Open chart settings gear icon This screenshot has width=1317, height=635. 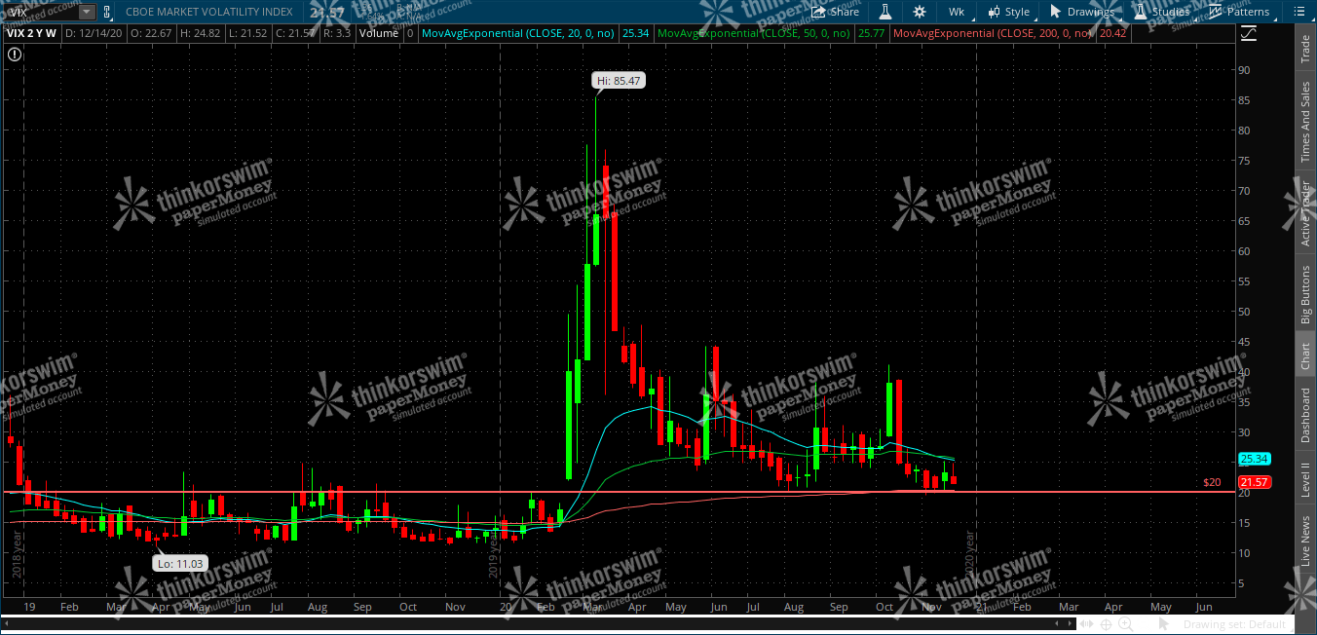click(920, 12)
